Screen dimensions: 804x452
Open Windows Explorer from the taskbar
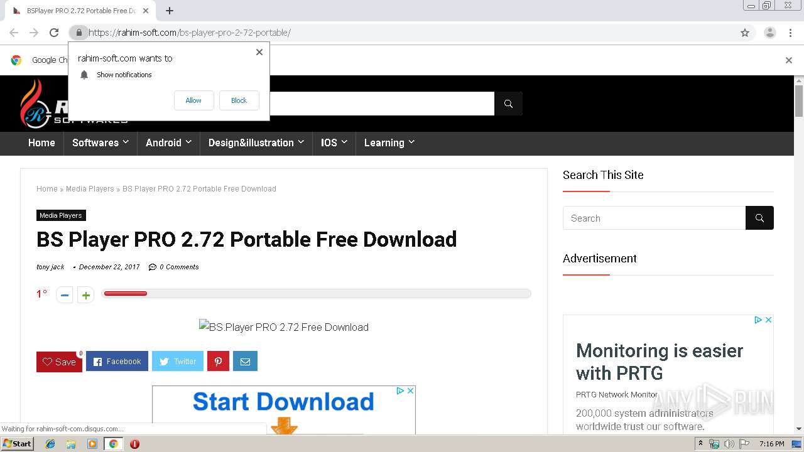(71, 444)
